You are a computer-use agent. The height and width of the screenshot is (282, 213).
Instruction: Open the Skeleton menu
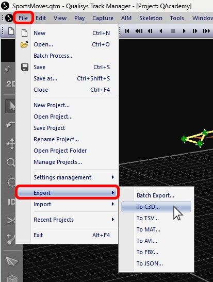(x=151, y=18)
